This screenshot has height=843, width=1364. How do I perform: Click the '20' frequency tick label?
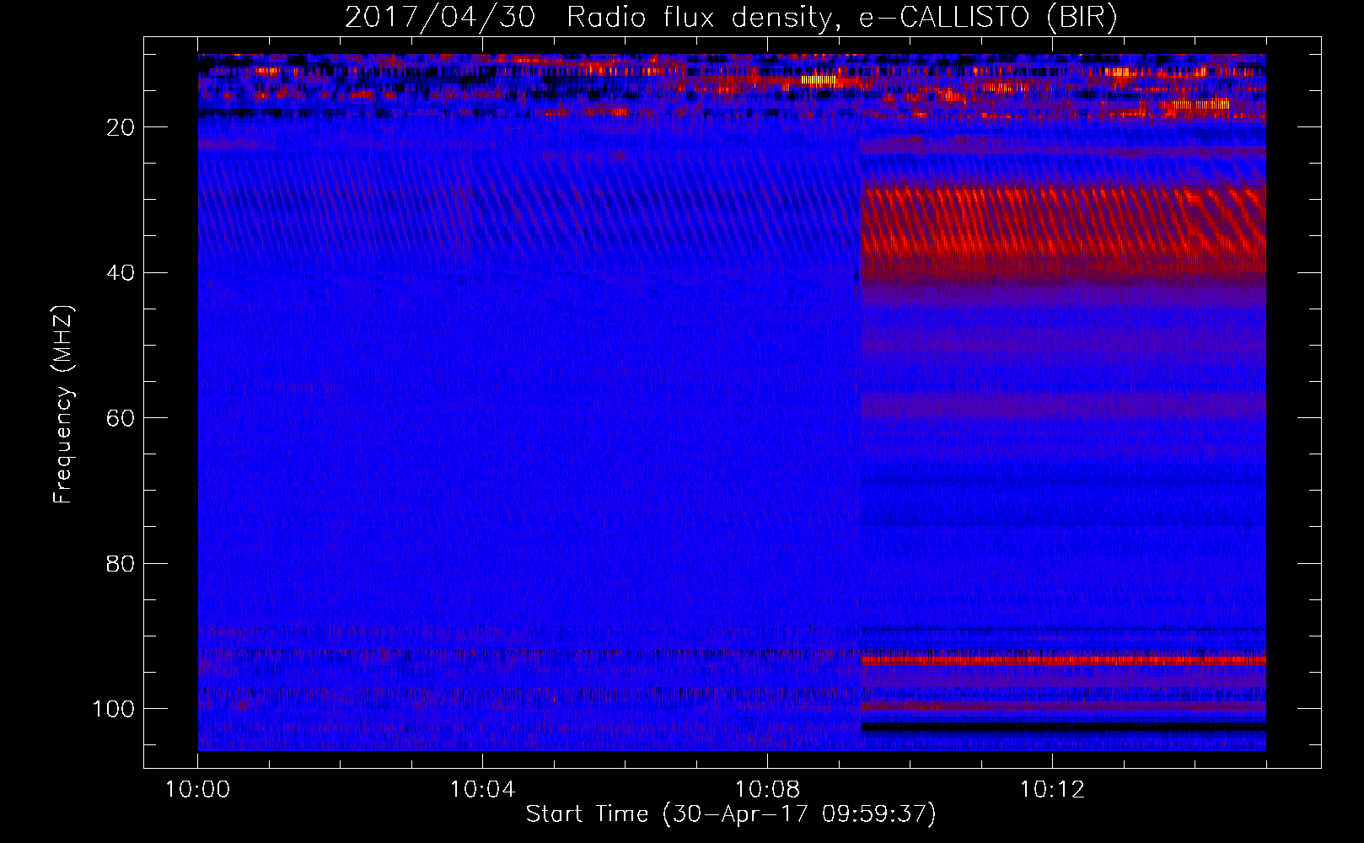(x=121, y=127)
